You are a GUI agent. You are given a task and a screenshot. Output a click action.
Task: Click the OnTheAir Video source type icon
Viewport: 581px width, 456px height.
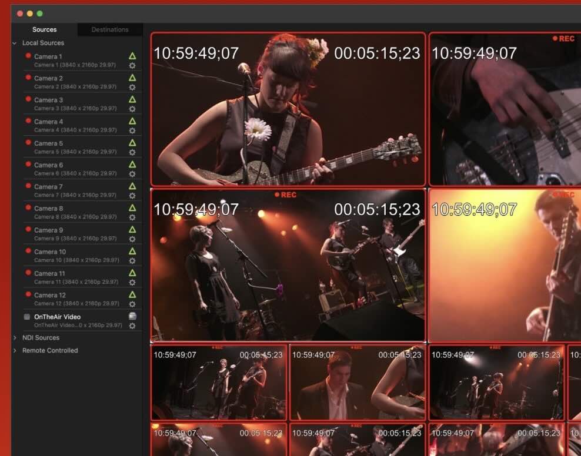click(132, 316)
